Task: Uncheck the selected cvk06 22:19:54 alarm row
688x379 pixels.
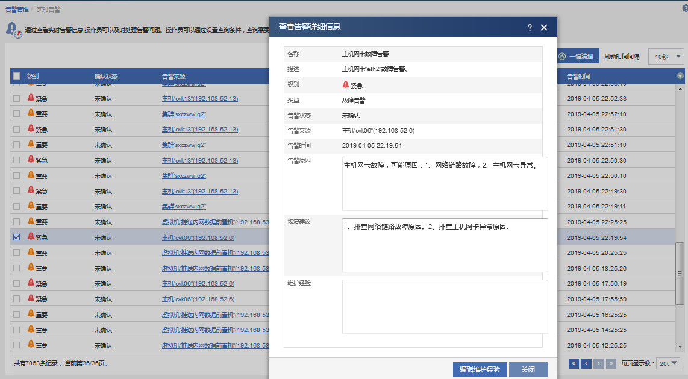Action: click(x=17, y=237)
